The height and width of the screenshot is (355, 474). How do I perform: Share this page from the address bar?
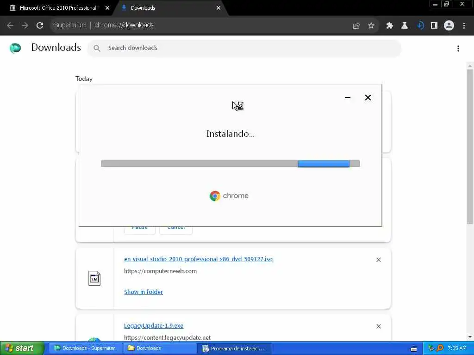coord(356,26)
